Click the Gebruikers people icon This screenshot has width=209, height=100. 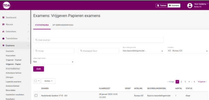pyautogui.click(x=3, y=32)
